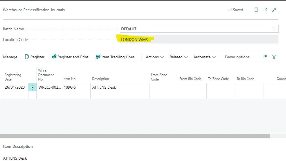
Task: Click Register text button
Action: [x=37, y=57]
